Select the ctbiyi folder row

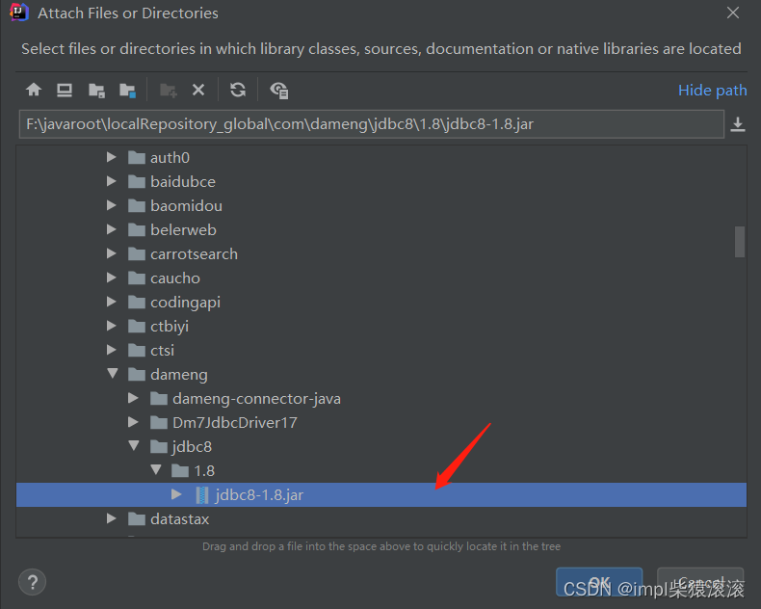pos(381,327)
